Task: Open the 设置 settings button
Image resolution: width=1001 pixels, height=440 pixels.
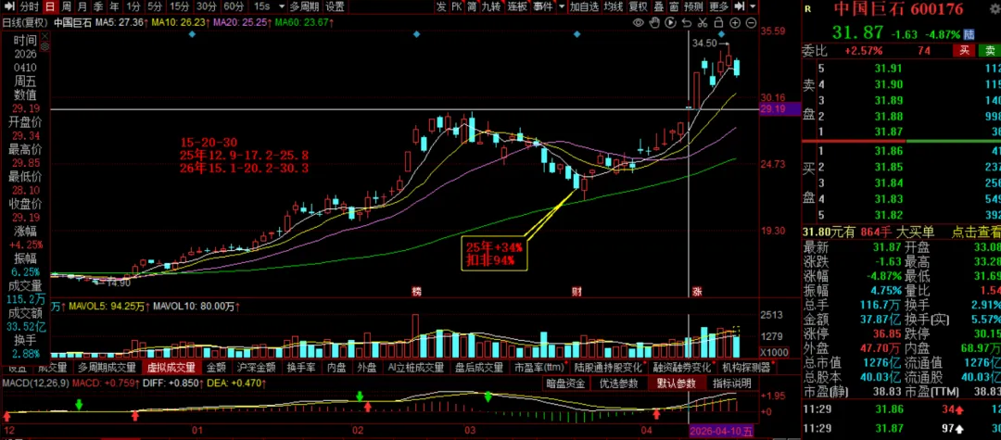Action: click(335, 7)
